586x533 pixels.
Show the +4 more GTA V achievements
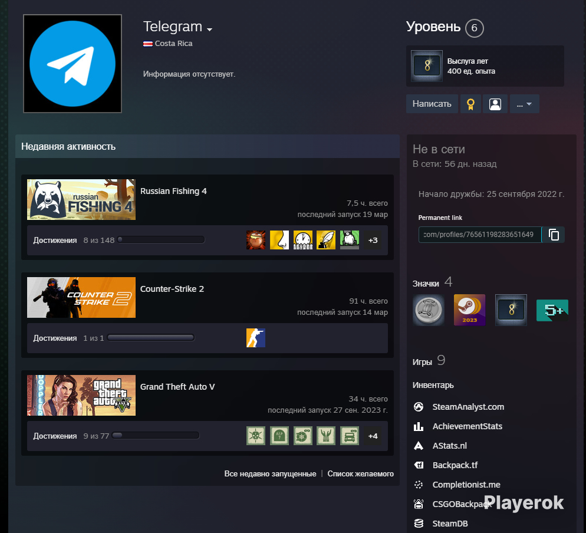click(373, 436)
